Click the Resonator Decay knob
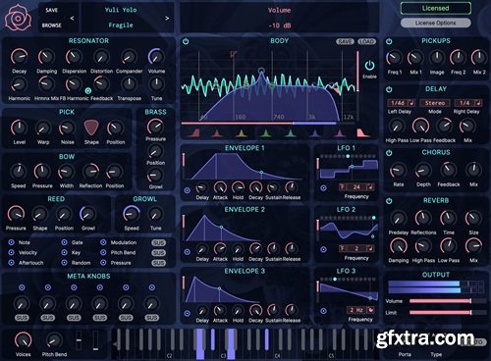Screen dimensions: 491x361 pos(19,57)
